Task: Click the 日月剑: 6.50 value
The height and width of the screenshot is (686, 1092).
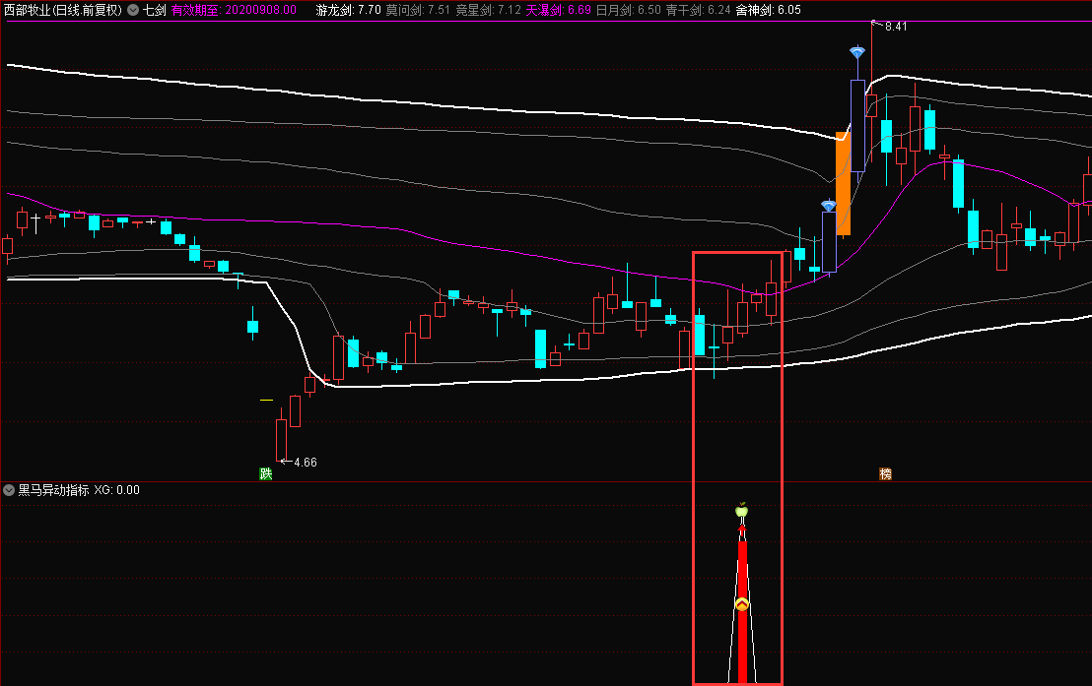Action: click(629, 10)
